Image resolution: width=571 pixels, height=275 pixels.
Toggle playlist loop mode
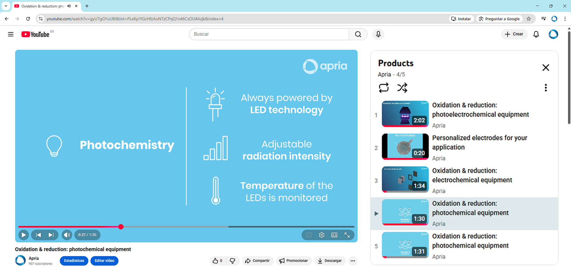(x=383, y=88)
